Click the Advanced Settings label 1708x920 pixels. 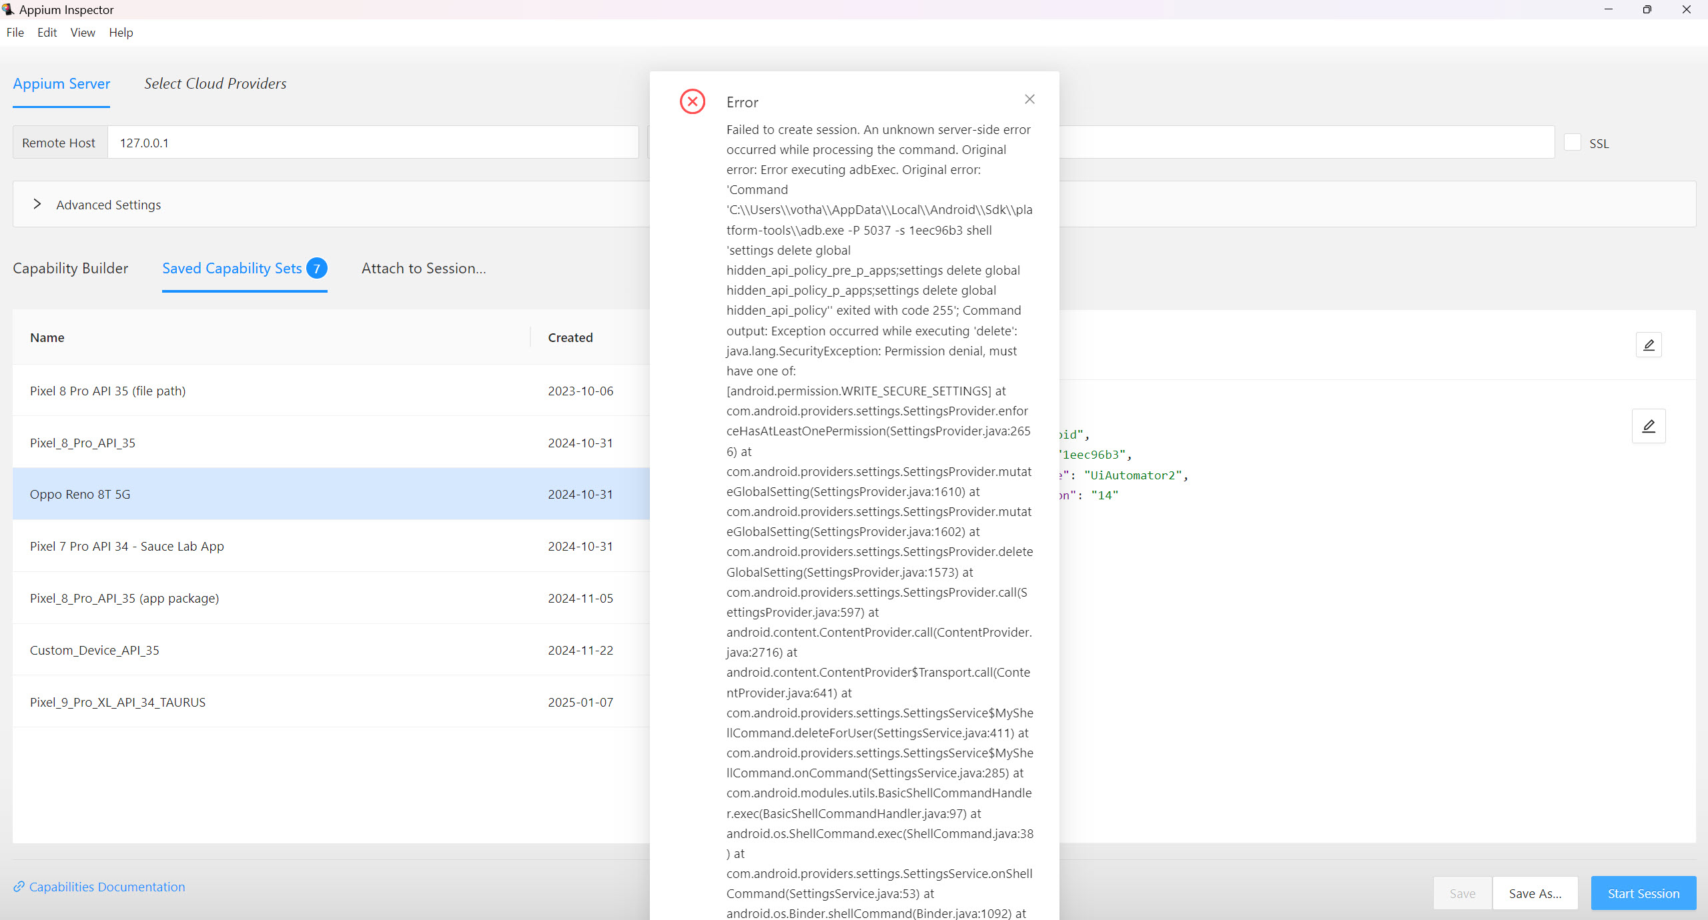click(109, 205)
